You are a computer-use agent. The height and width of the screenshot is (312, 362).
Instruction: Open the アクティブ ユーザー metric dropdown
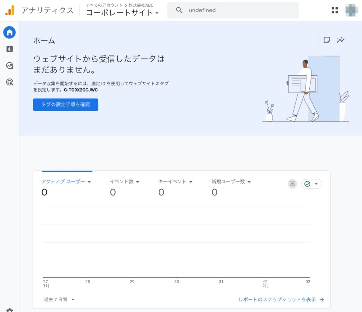coord(66,181)
